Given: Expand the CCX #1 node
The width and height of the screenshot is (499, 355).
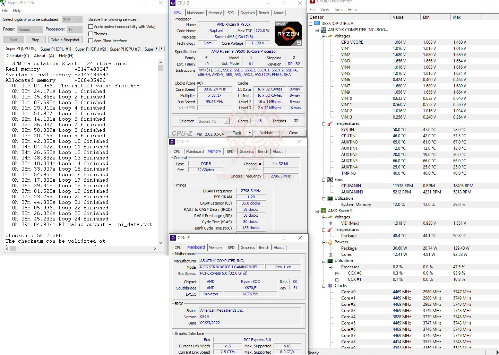Looking at the screenshot, I should tap(337, 280).
